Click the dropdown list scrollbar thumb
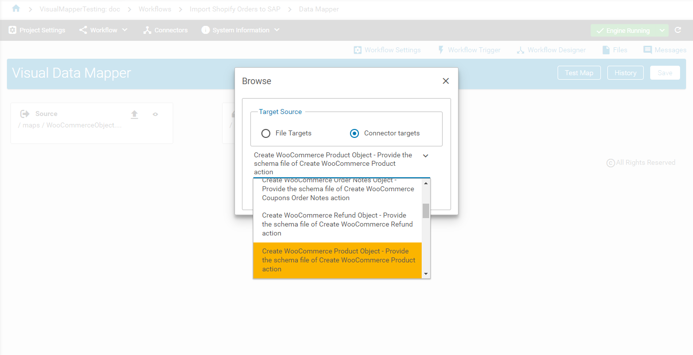693x355 pixels. 426,211
